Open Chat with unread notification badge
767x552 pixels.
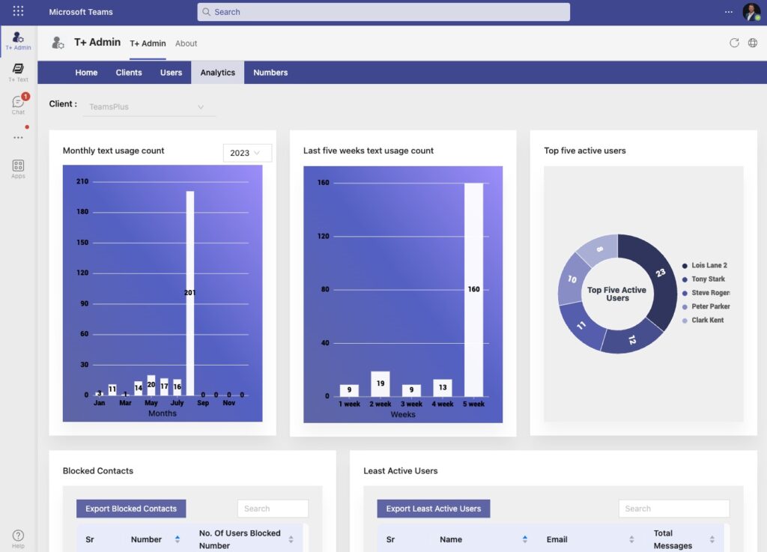pos(18,105)
